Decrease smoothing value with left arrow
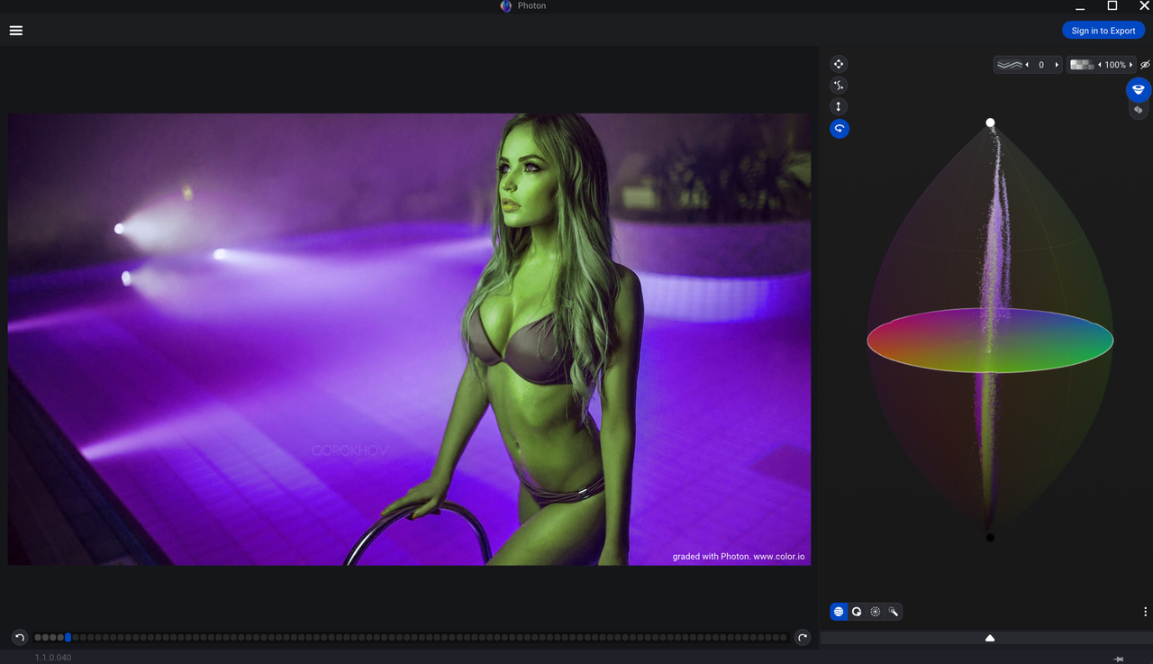Viewport: 1153px width, 664px height. 1028,65
